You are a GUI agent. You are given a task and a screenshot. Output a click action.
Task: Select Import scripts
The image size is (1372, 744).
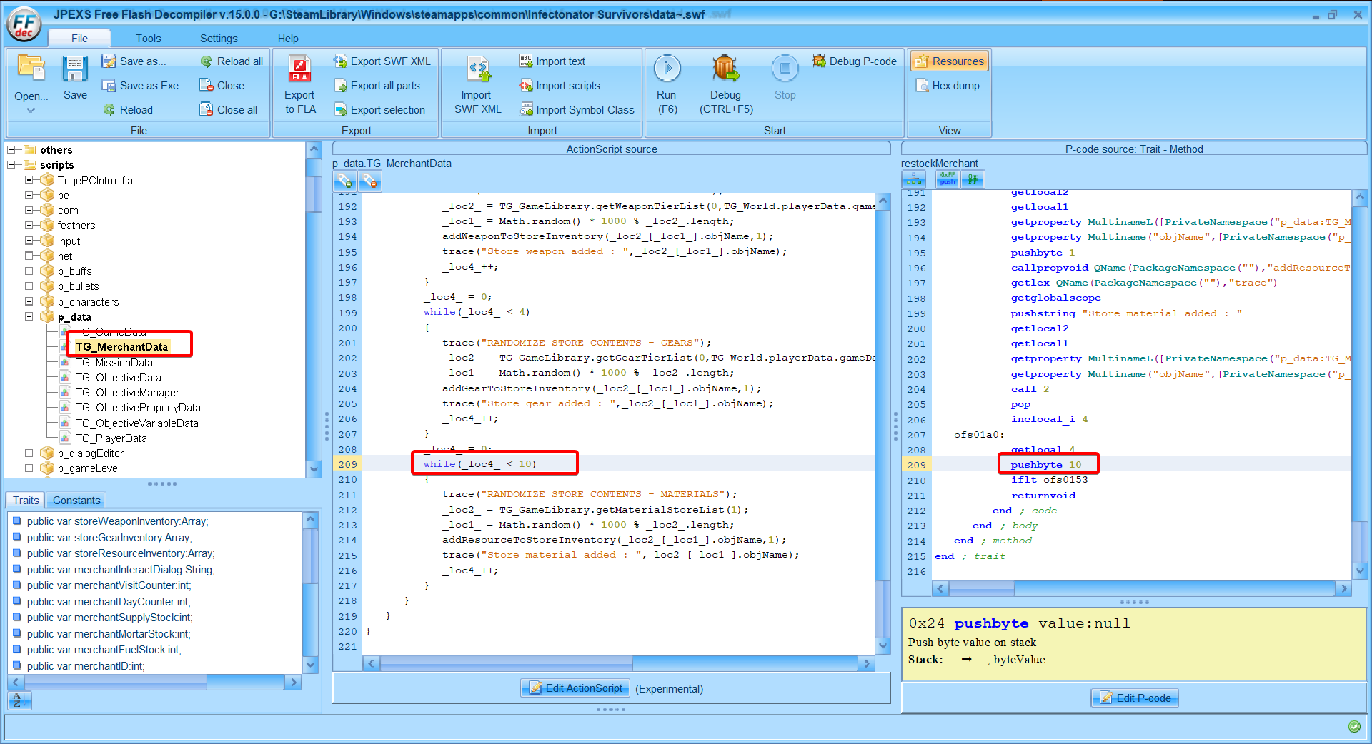pos(560,86)
